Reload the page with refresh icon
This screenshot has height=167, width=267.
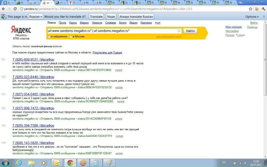click(x=15, y=9)
